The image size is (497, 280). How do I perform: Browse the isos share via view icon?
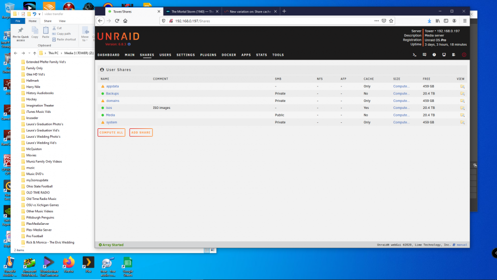coord(462,108)
